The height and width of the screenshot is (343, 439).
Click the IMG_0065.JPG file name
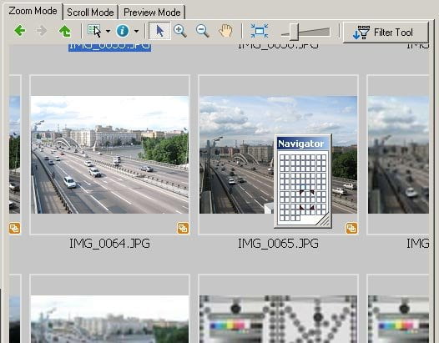[x=278, y=244]
